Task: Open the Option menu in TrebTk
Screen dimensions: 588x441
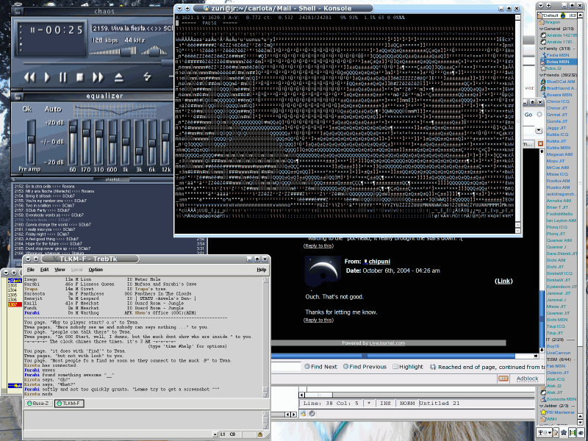Action: pyautogui.click(x=96, y=270)
